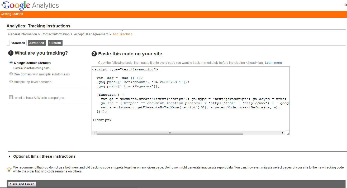347x188 pixels.
Task: Select the Standard tab
Action: (x=18, y=43)
